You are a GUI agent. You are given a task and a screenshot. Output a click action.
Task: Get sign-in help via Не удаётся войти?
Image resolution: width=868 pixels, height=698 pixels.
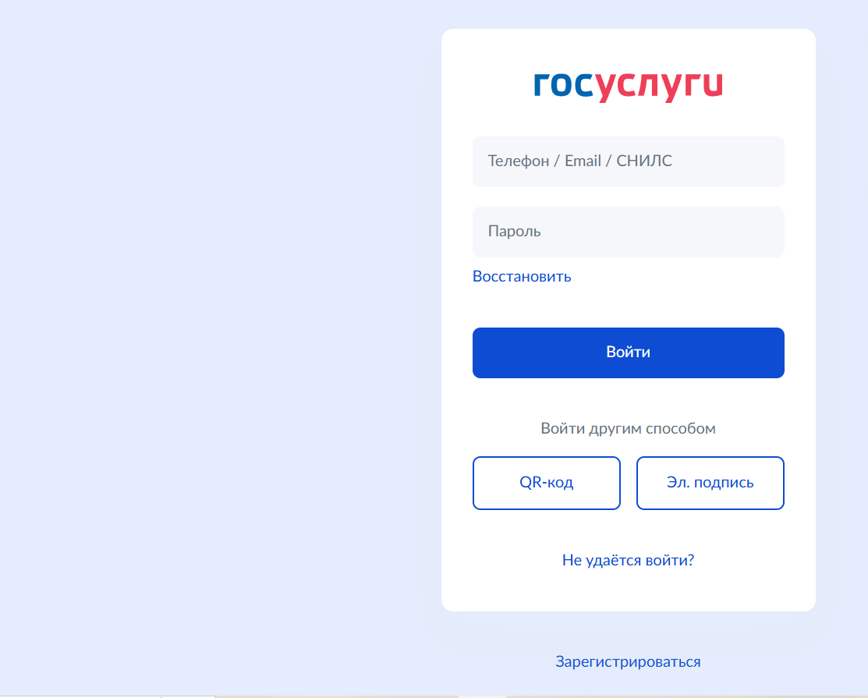628,560
